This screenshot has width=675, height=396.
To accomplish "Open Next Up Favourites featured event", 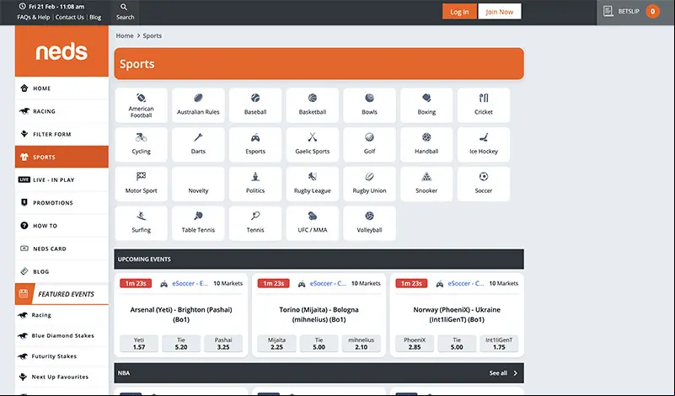I will pyautogui.click(x=62, y=377).
